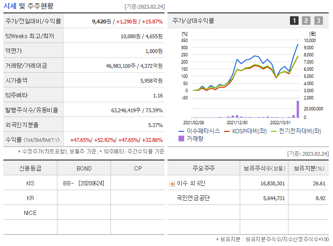Click the +32.86% one-year return
333x246 pixels.
(x=152, y=140)
